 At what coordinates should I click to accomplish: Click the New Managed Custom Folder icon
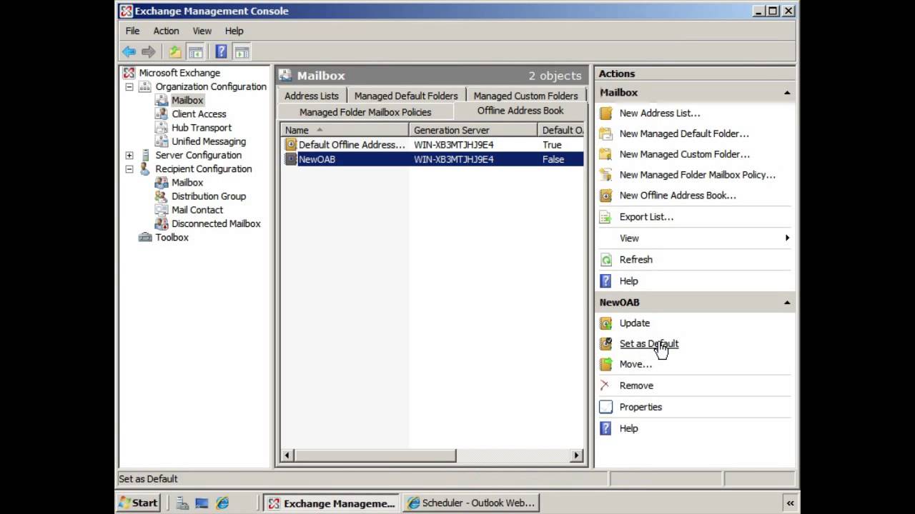(606, 154)
